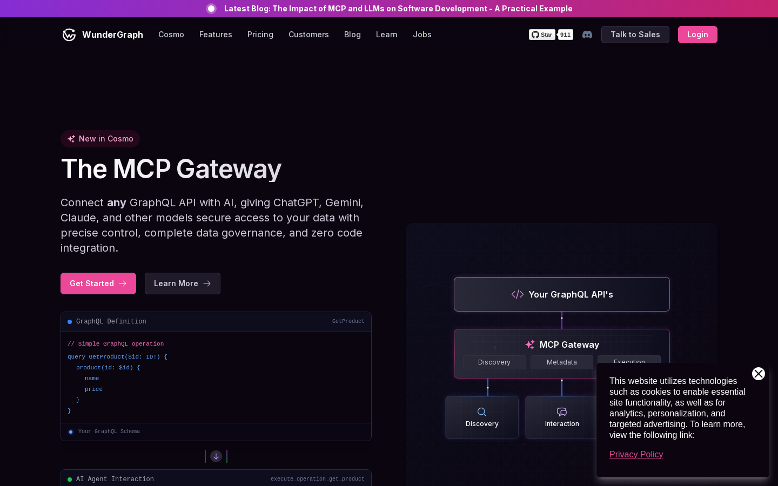Open the Blog page
The image size is (778, 486).
point(352,35)
